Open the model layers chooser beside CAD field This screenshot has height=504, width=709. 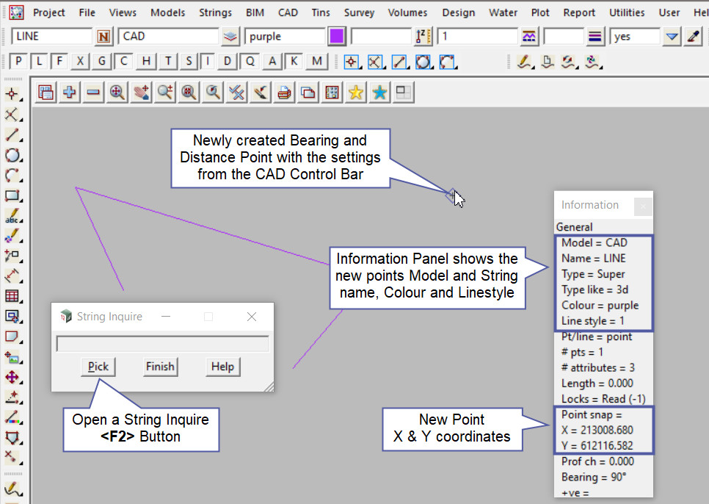231,36
